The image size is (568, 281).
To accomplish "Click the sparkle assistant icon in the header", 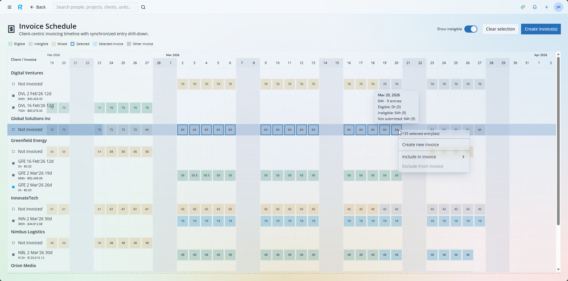I will point(523,7).
